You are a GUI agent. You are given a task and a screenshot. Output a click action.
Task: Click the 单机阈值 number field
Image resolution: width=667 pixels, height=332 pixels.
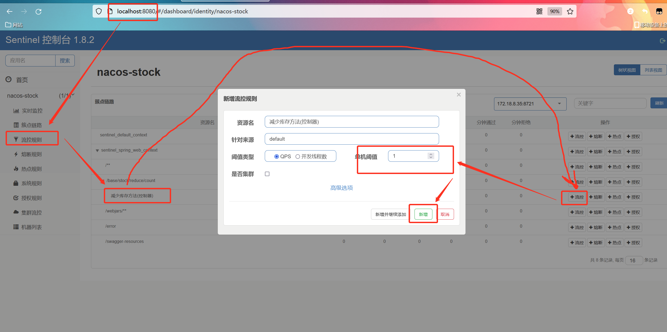coord(413,156)
